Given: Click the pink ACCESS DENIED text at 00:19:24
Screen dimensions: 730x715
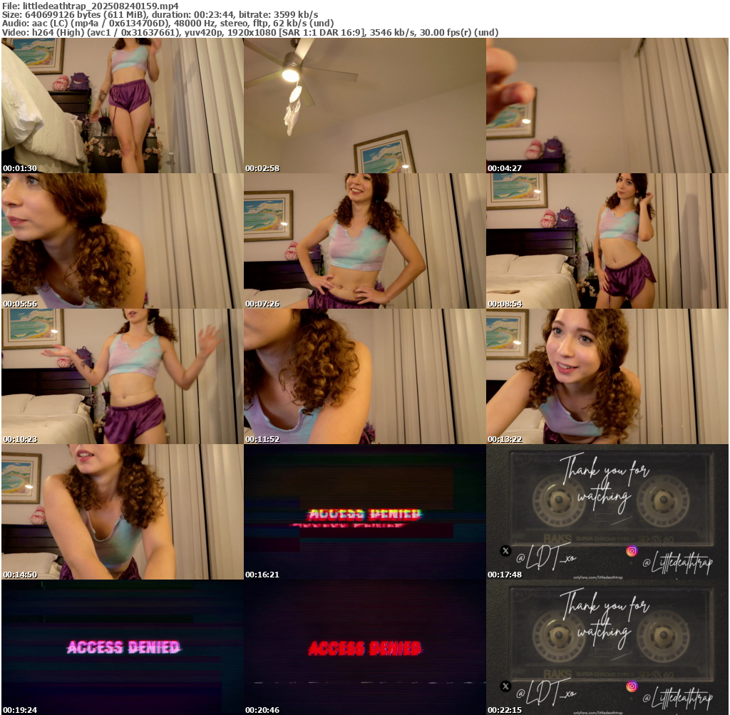Looking at the screenshot, I should pyautogui.click(x=123, y=647).
